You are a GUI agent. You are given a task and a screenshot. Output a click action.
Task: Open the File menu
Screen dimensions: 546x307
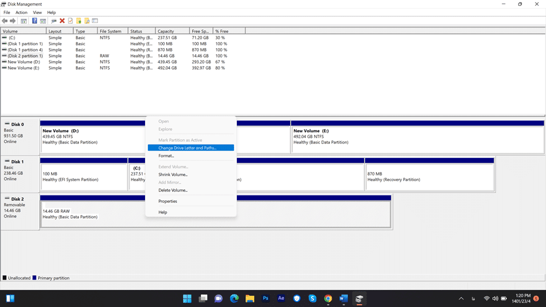pyautogui.click(x=7, y=12)
